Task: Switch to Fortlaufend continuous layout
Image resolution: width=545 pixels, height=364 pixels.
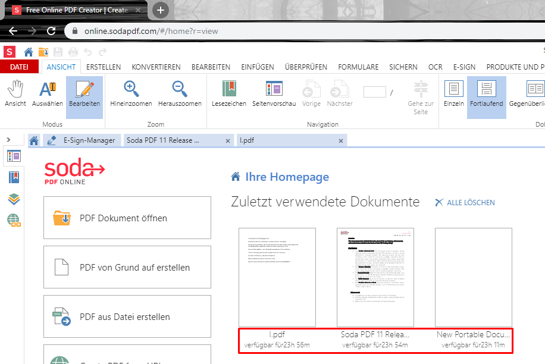Action: coord(487,98)
